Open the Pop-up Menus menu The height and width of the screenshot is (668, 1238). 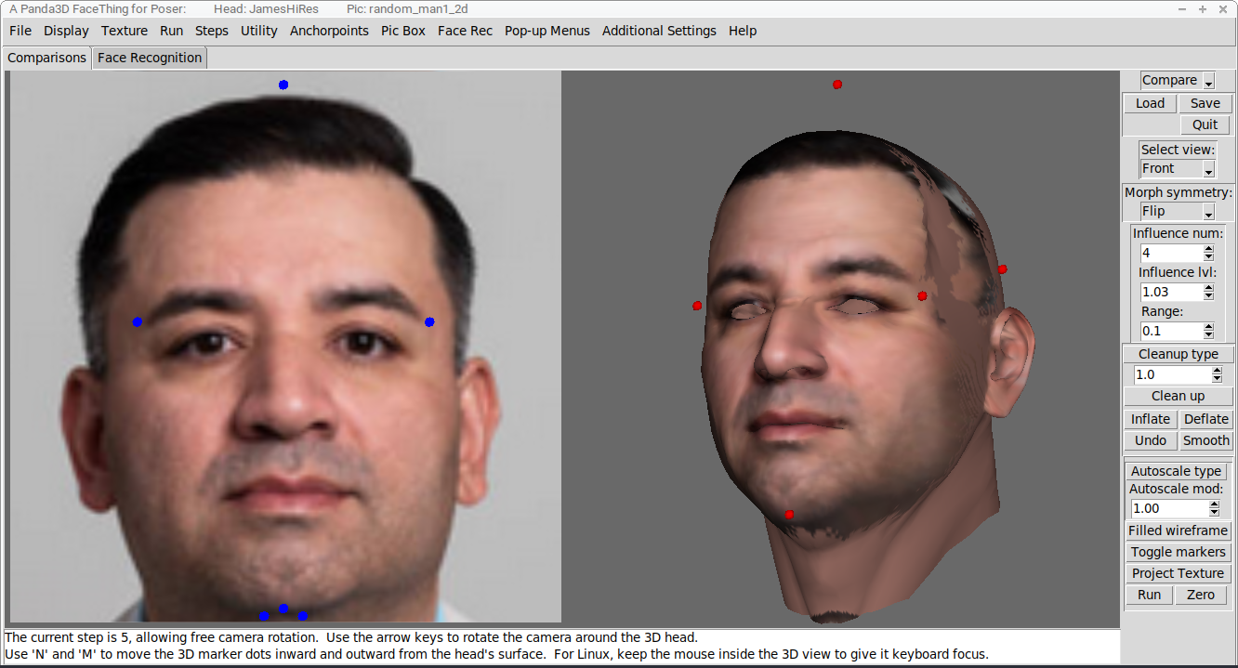(x=547, y=31)
